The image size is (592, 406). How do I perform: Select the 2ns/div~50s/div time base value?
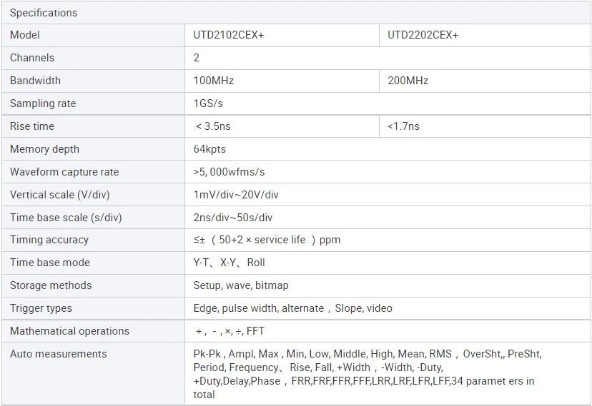tap(233, 218)
